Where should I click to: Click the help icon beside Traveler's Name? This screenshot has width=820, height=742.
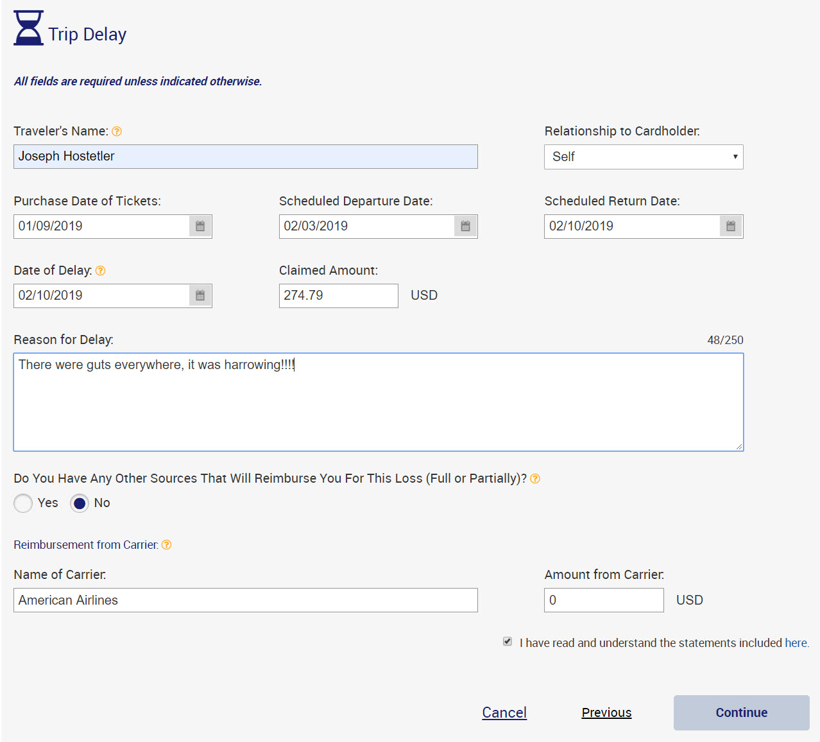117,131
